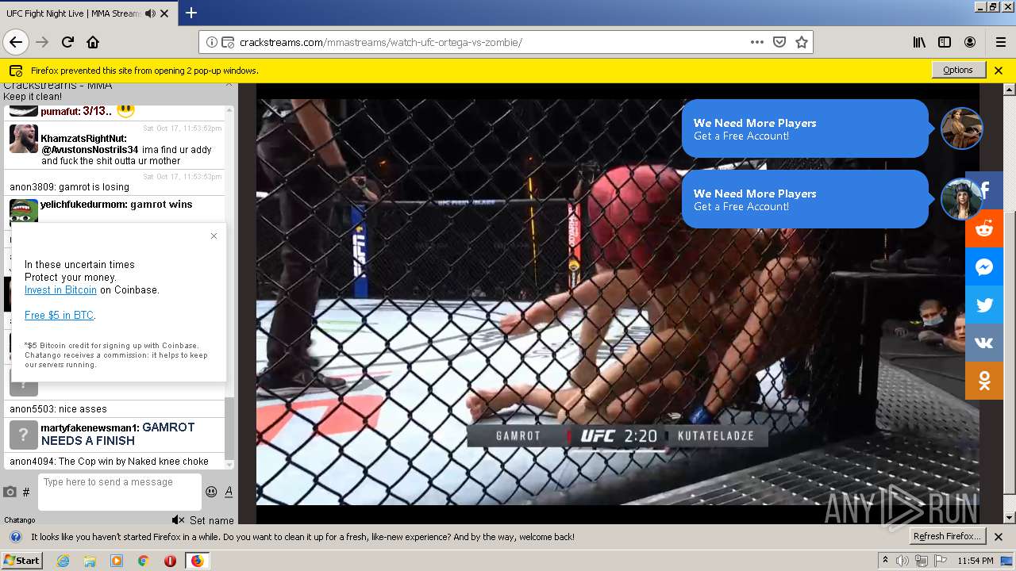Image resolution: width=1016 pixels, height=571 pixels.
Task: Open the emoji smiley picker
Action: tap(211, 492)
